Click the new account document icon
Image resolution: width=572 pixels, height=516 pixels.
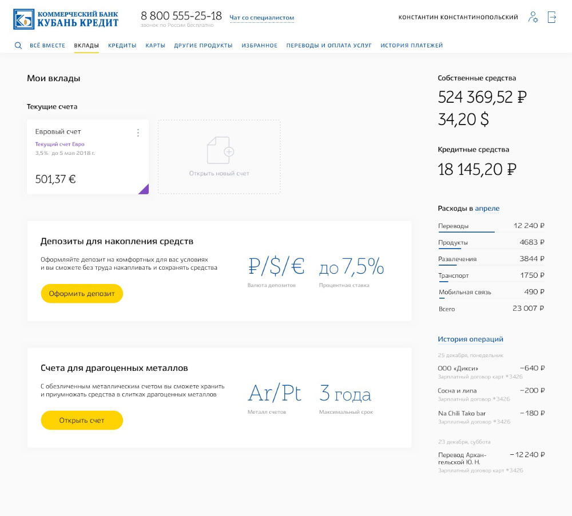coord(220,150)
